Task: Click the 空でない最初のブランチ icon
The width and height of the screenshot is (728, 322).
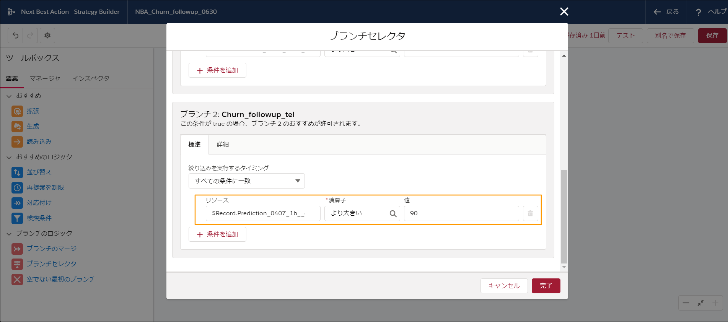Action: tap(17, 280)
